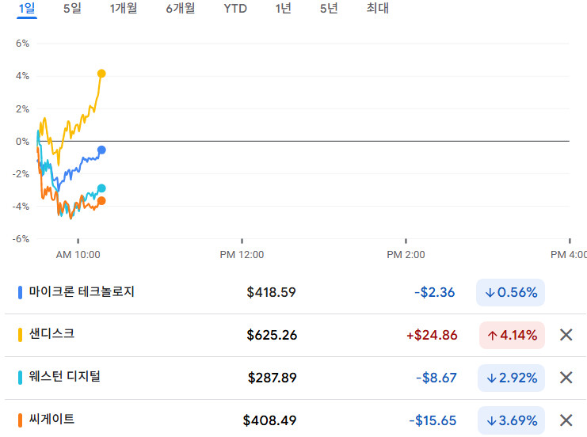587x437 pixels.
Task: Click the red 4.14% up badge
Action: pos(511,335)
